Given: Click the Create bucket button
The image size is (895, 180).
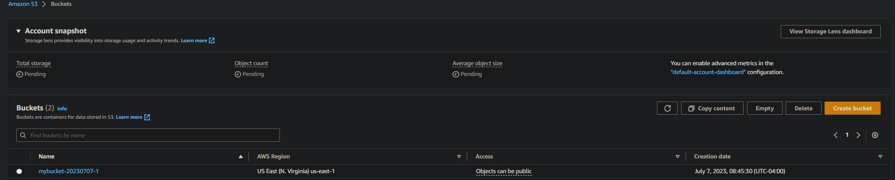Looking at the screenshot, I should click(853, 108).
